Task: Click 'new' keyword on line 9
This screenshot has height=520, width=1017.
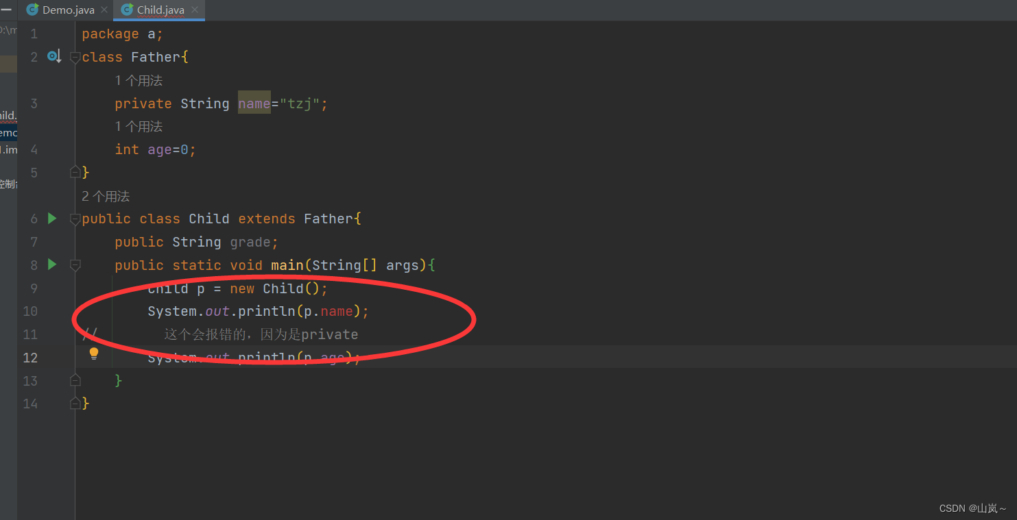Action: [x=242, y=288]
